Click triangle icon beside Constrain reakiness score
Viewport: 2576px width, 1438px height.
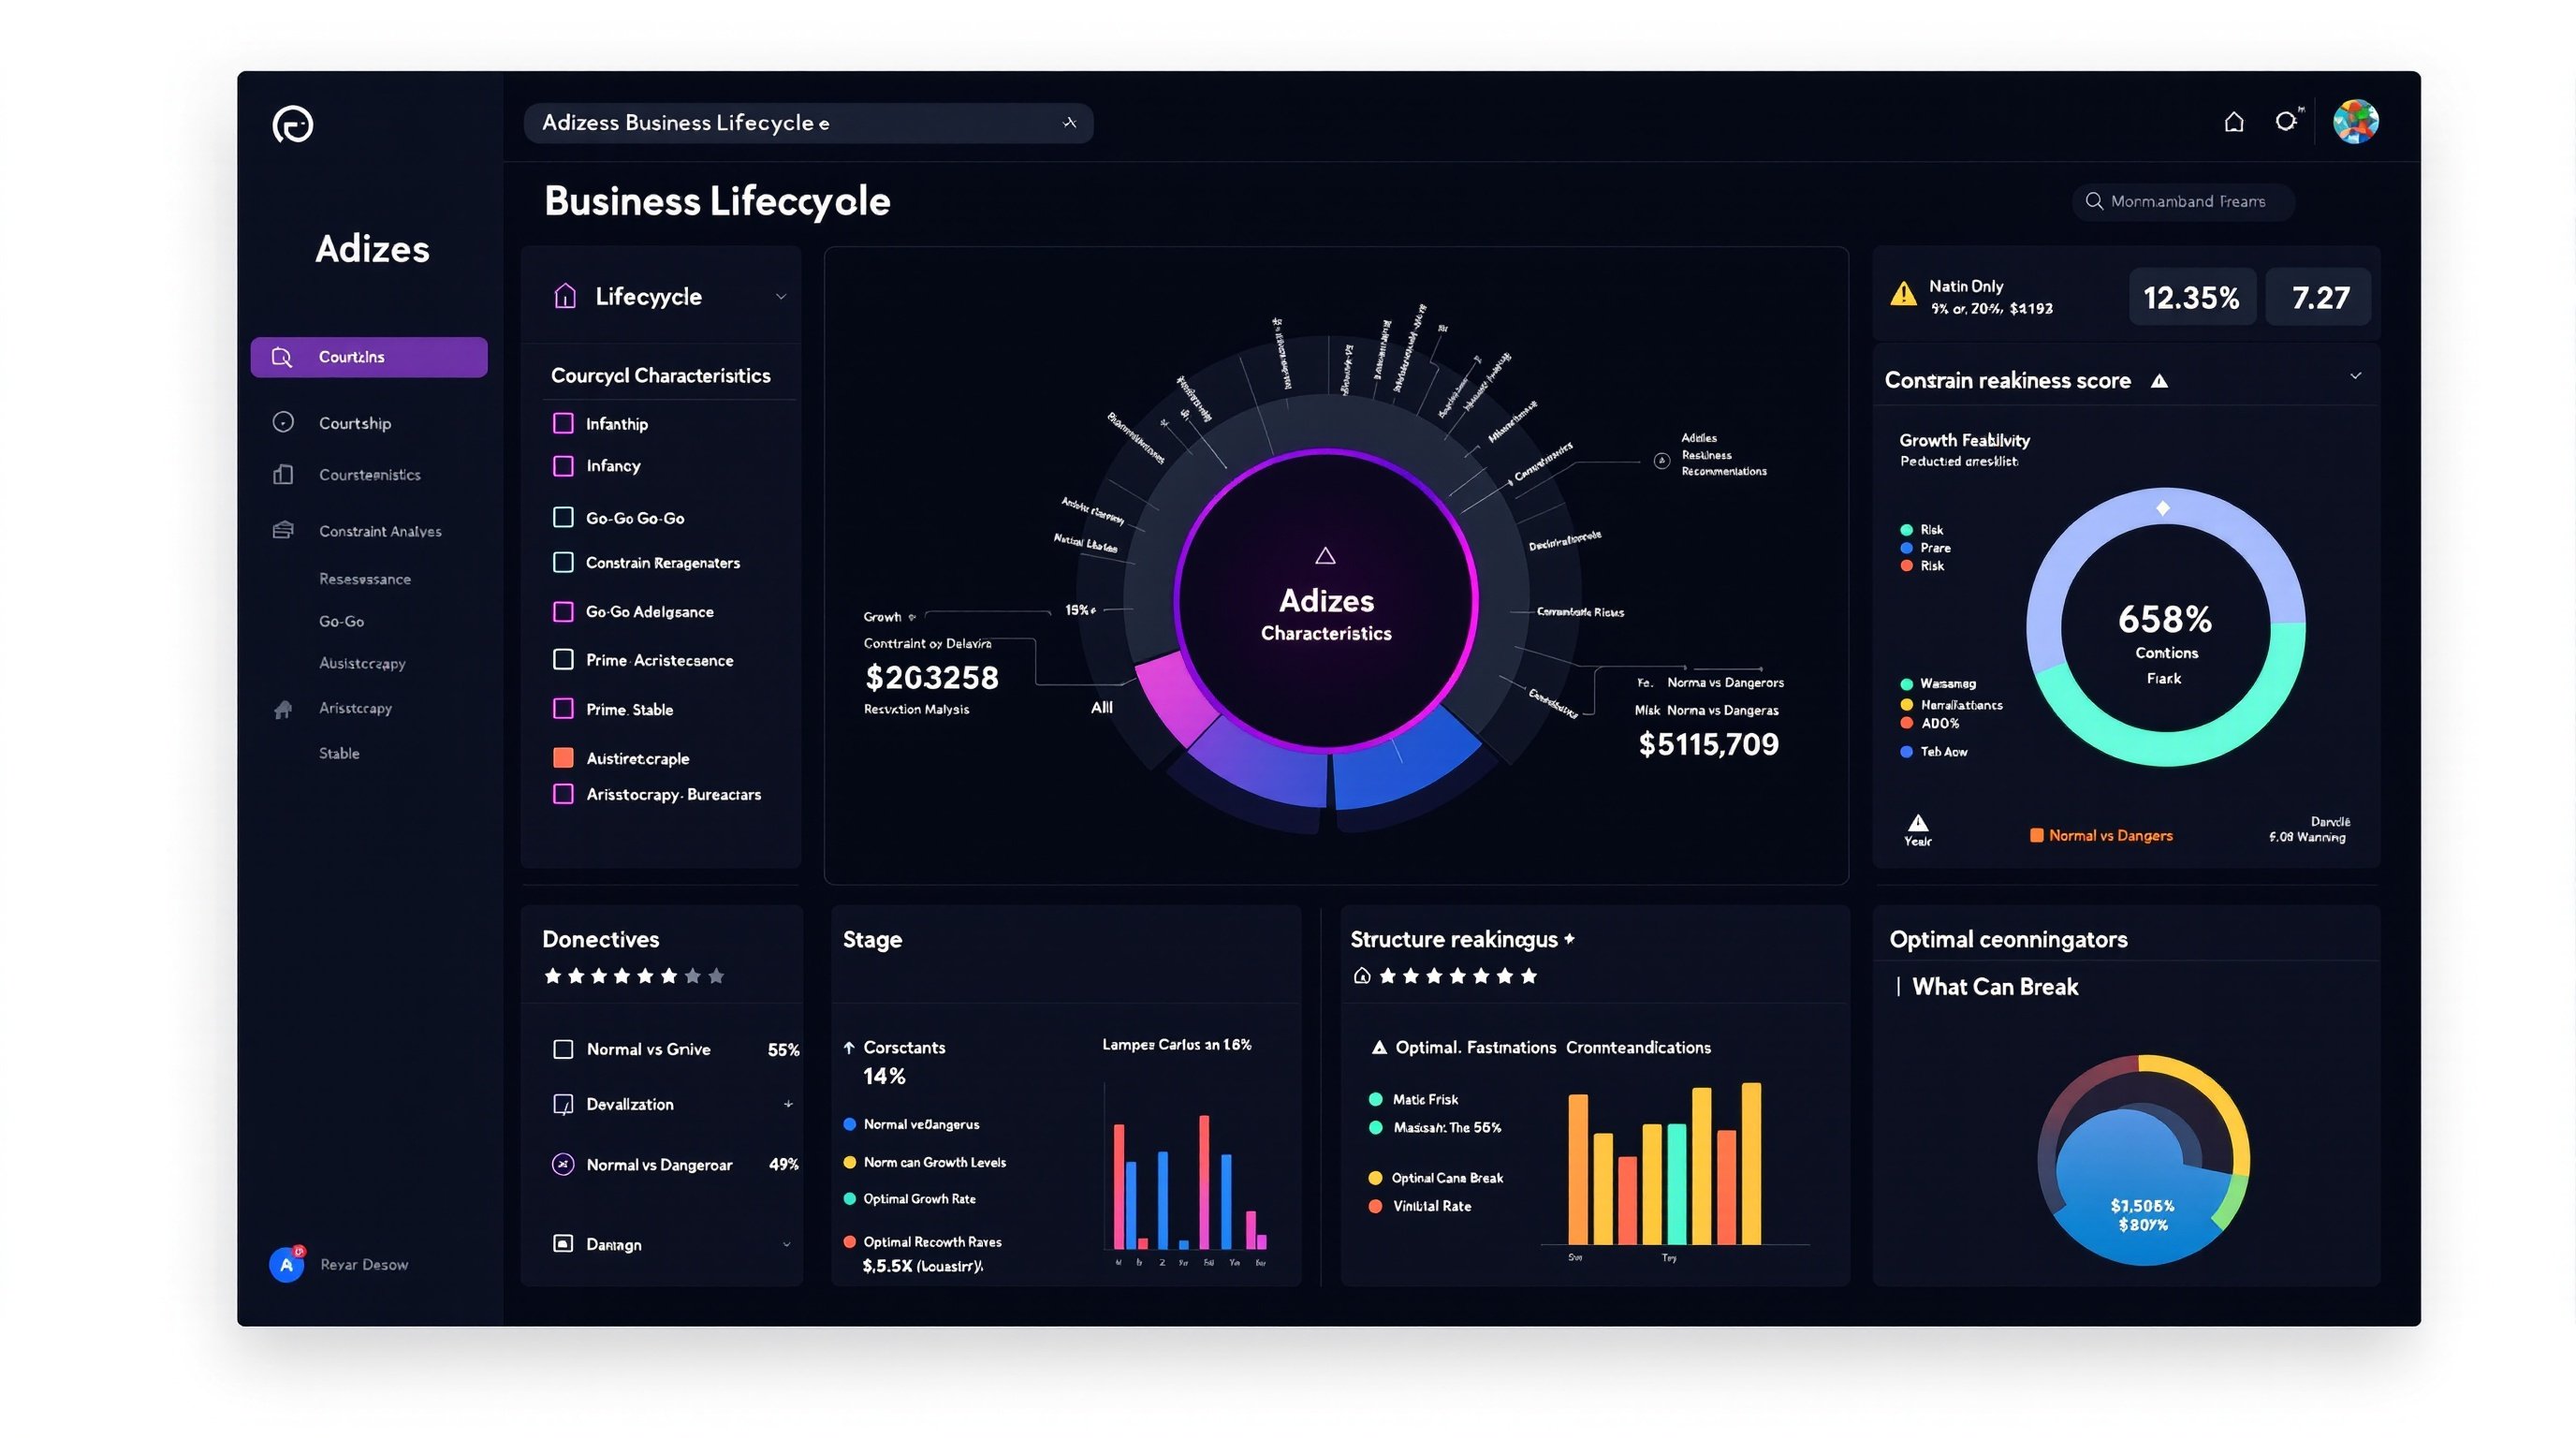[2159, 381]
